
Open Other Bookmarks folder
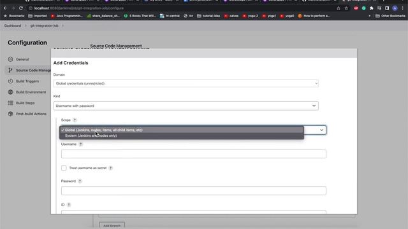pyautogui.click(x=390, y=16)
